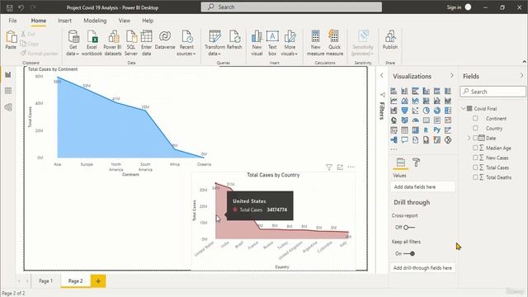This screenshot has height=297, width=528.
Task: Expand the Date hierarchy arrow
Action: tap(469, 138)
